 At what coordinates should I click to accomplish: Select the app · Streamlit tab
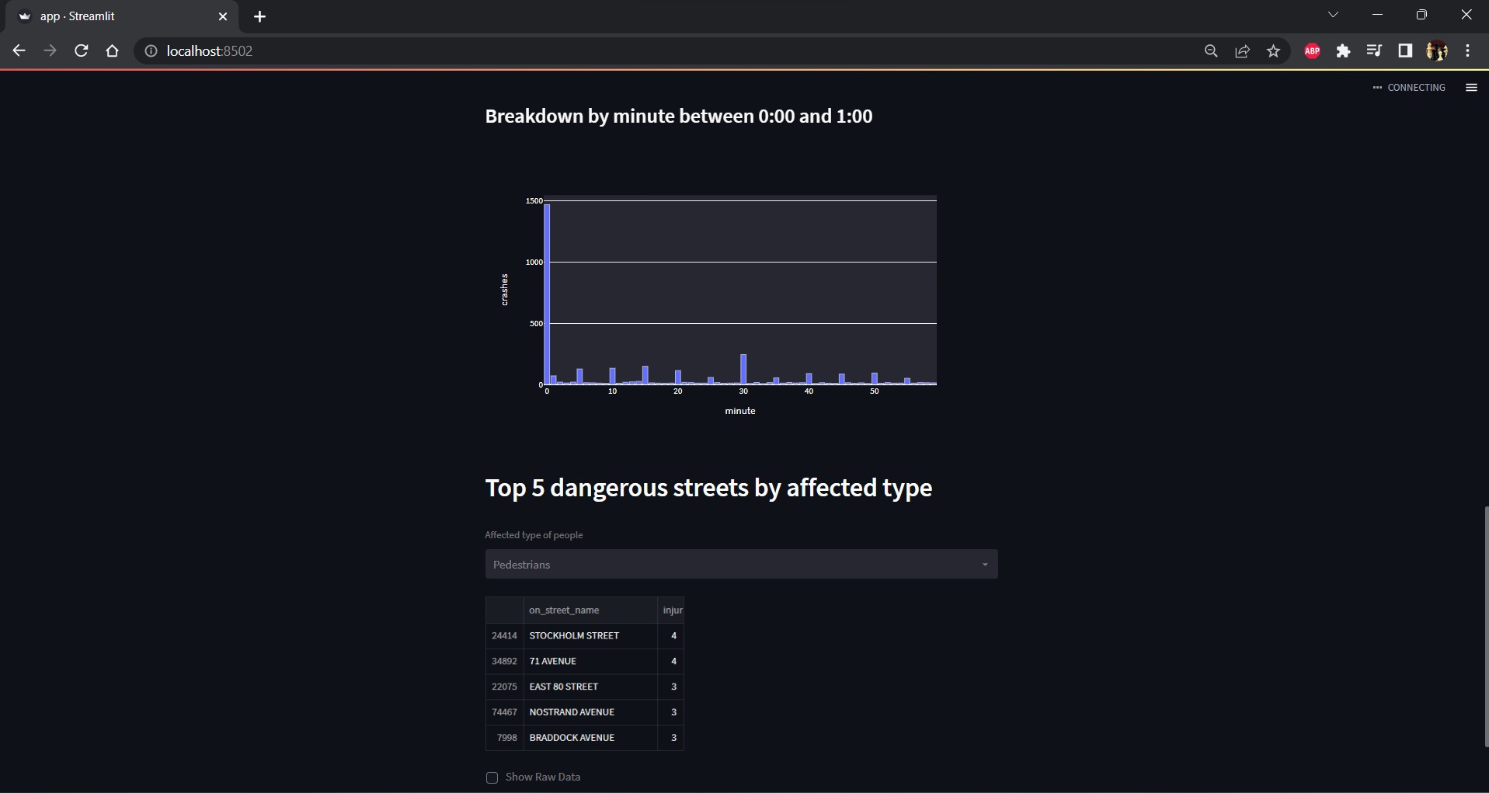pos(122,16)
